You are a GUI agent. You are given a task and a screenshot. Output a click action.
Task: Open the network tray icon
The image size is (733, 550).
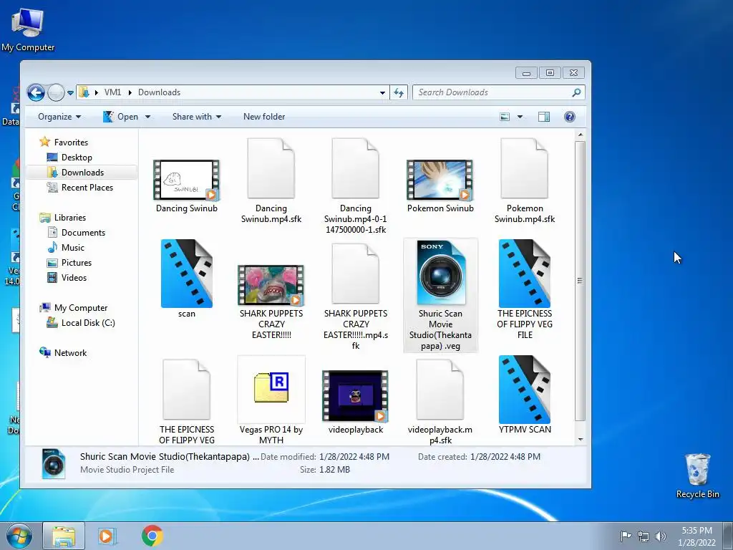[x=644, y=536]
